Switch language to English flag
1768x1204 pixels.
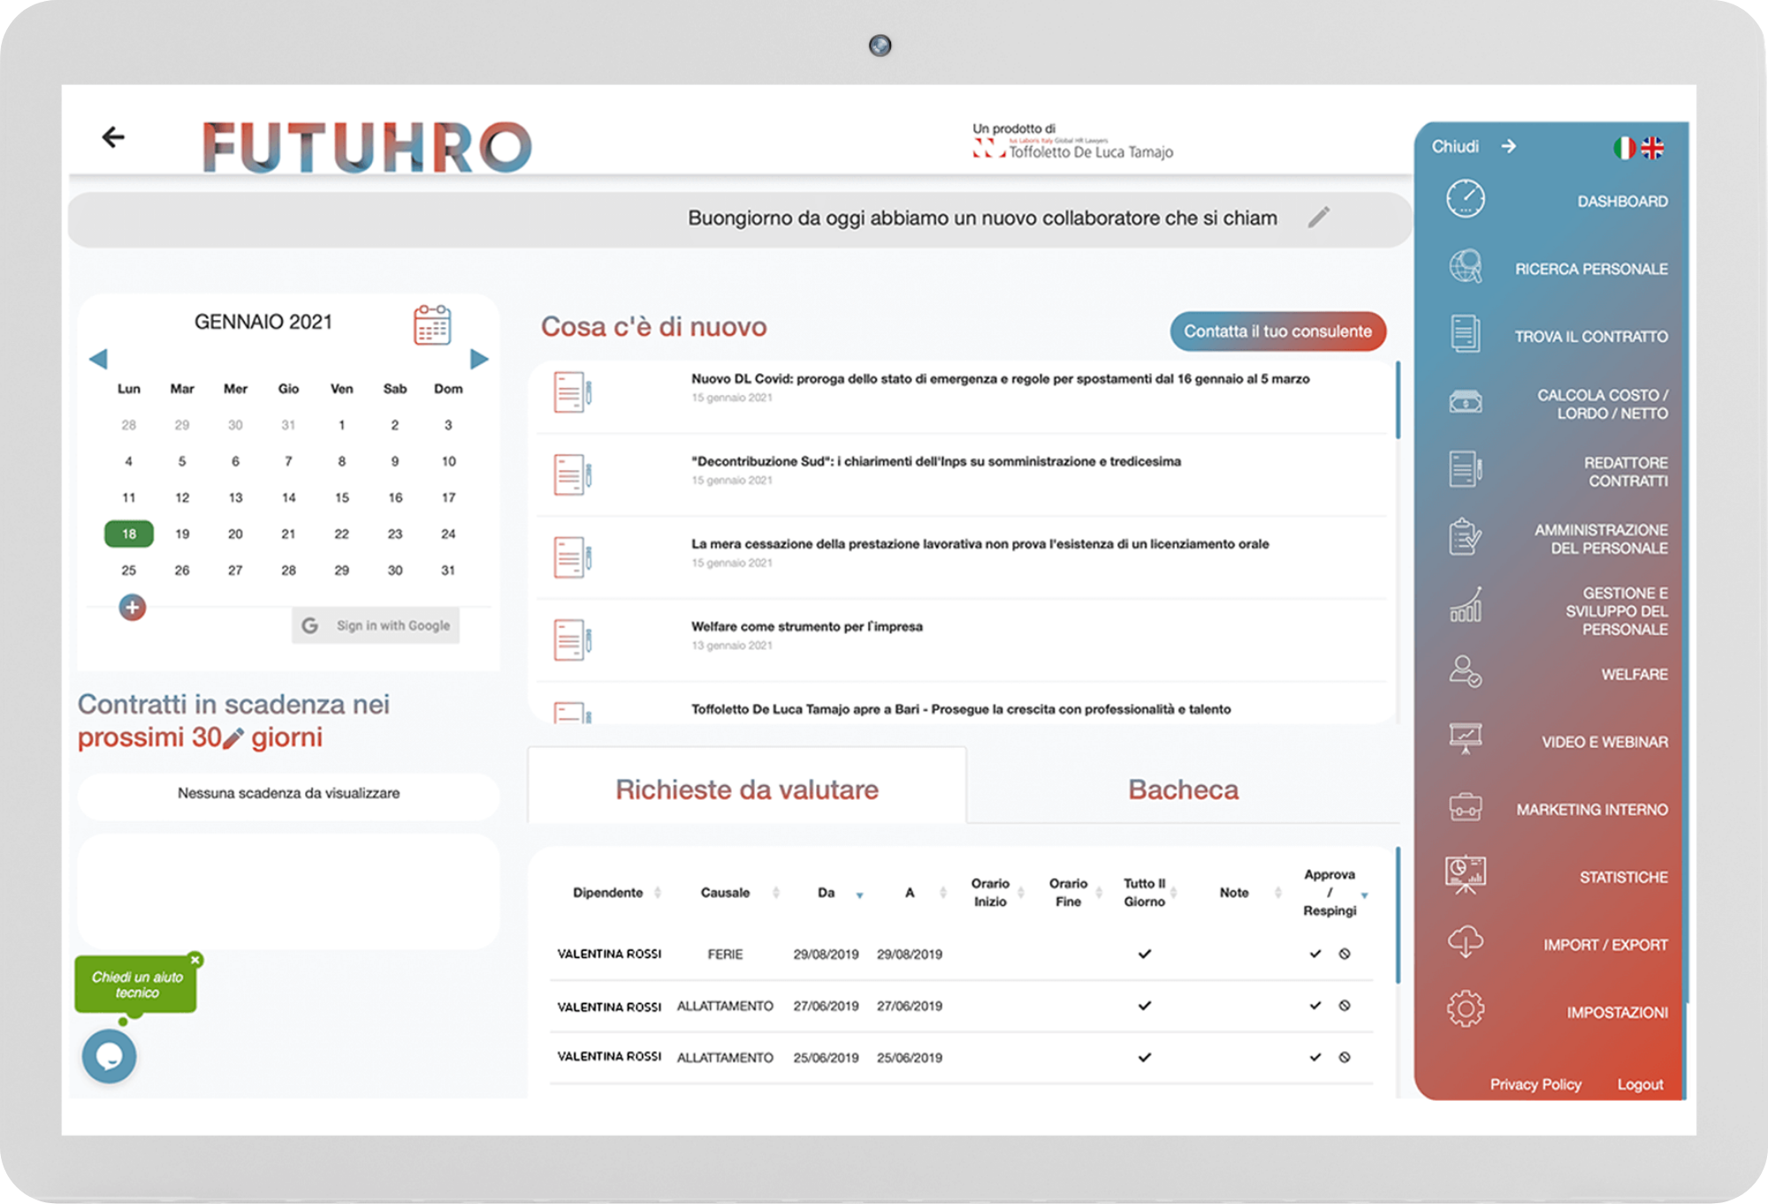click(1652, 148)
